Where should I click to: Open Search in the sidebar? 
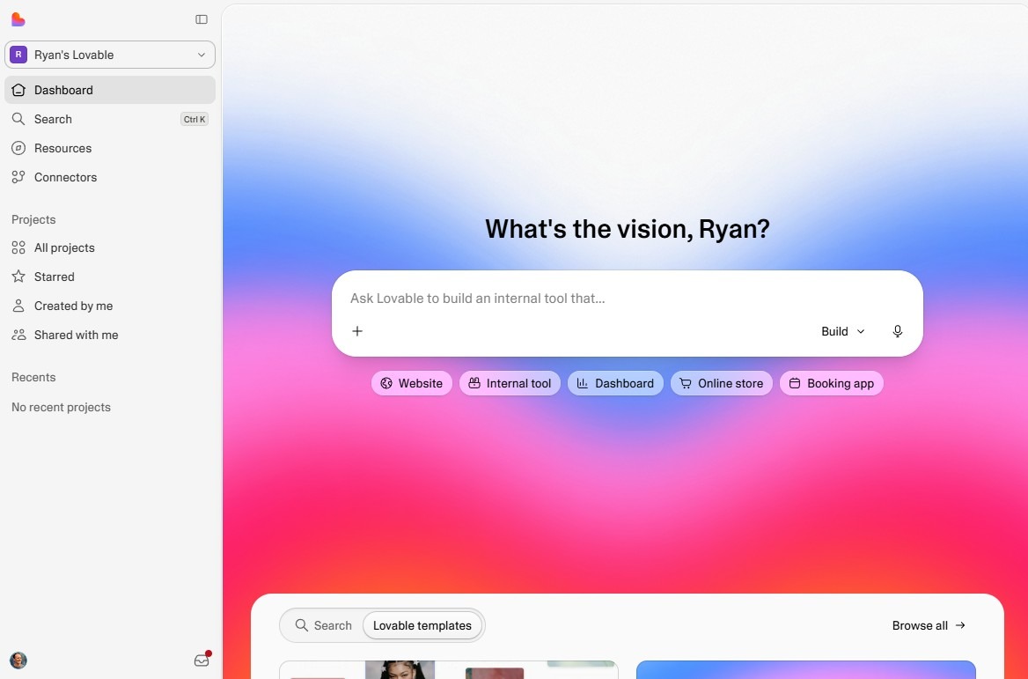pyautogui.click(x=110, y=119)
